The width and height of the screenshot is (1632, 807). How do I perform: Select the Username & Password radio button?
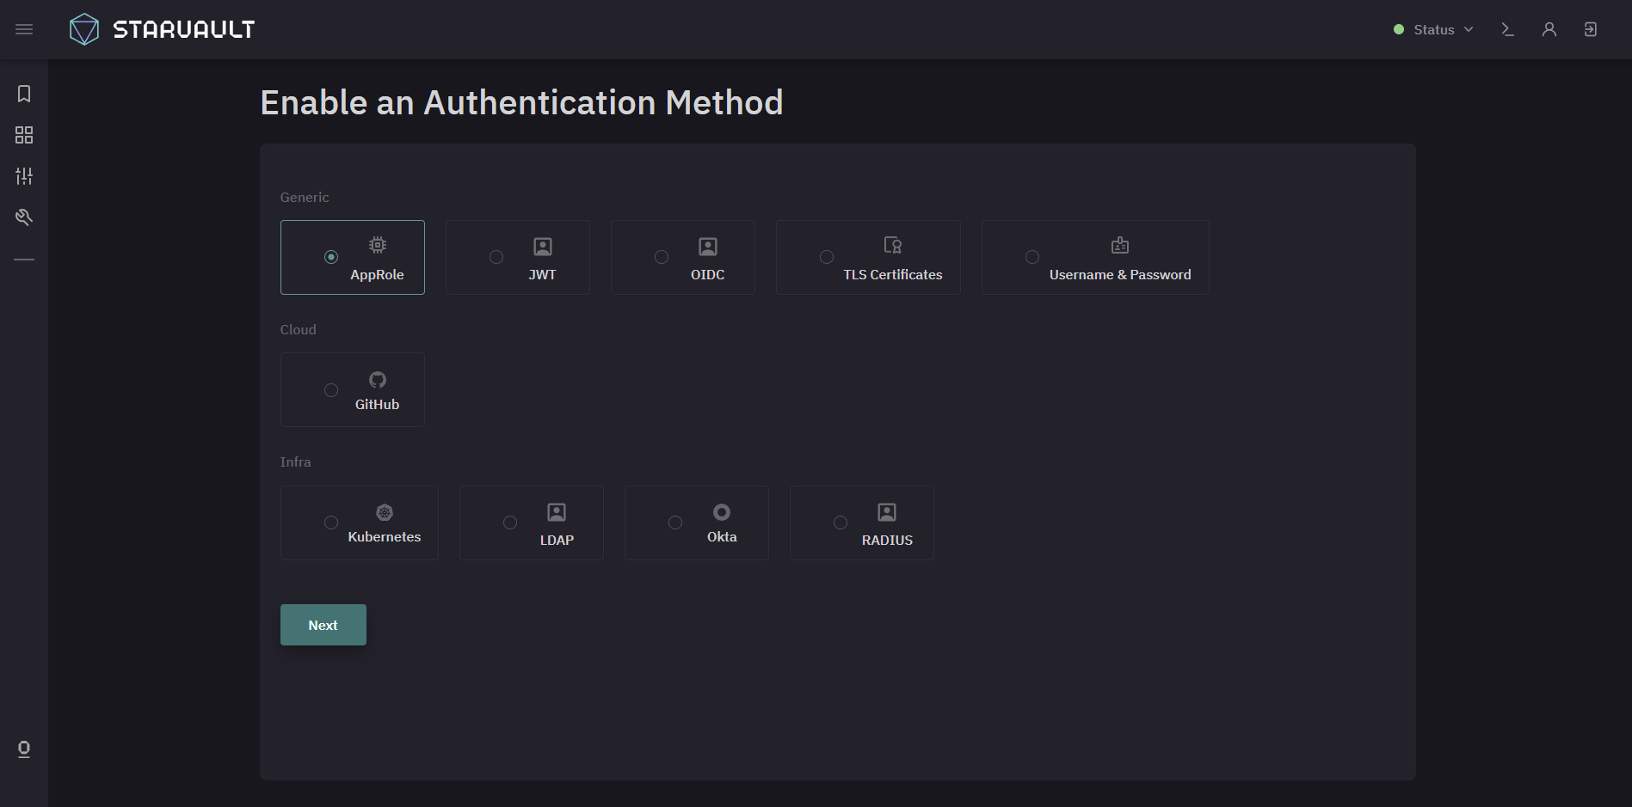point(1032,257)
